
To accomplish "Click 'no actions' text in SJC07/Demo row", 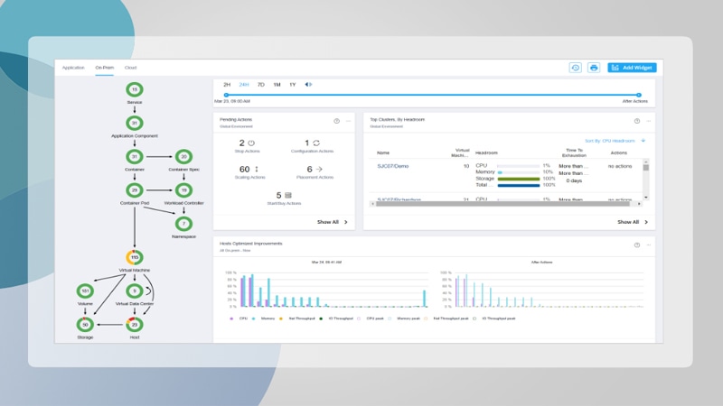I will [x=620, y=166].
